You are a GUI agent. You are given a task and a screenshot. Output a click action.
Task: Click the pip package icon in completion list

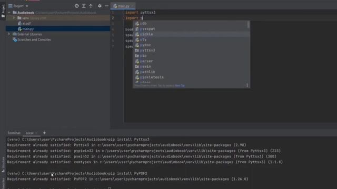tap(137, 56)
